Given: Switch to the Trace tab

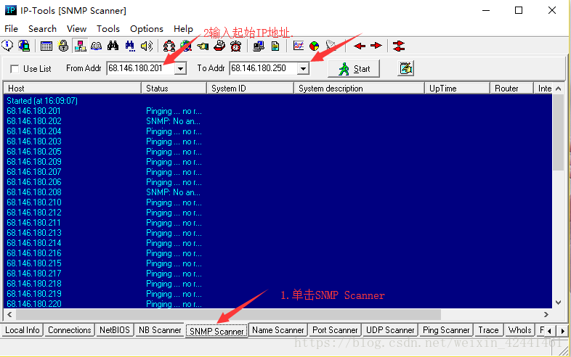Looking at the screenshot, I should (x=488, y=330).
